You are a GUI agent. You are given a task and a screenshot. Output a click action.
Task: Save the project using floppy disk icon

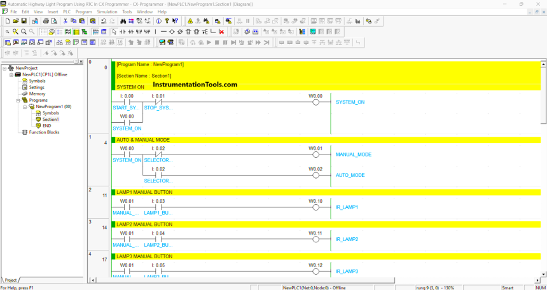coord(24,21)
